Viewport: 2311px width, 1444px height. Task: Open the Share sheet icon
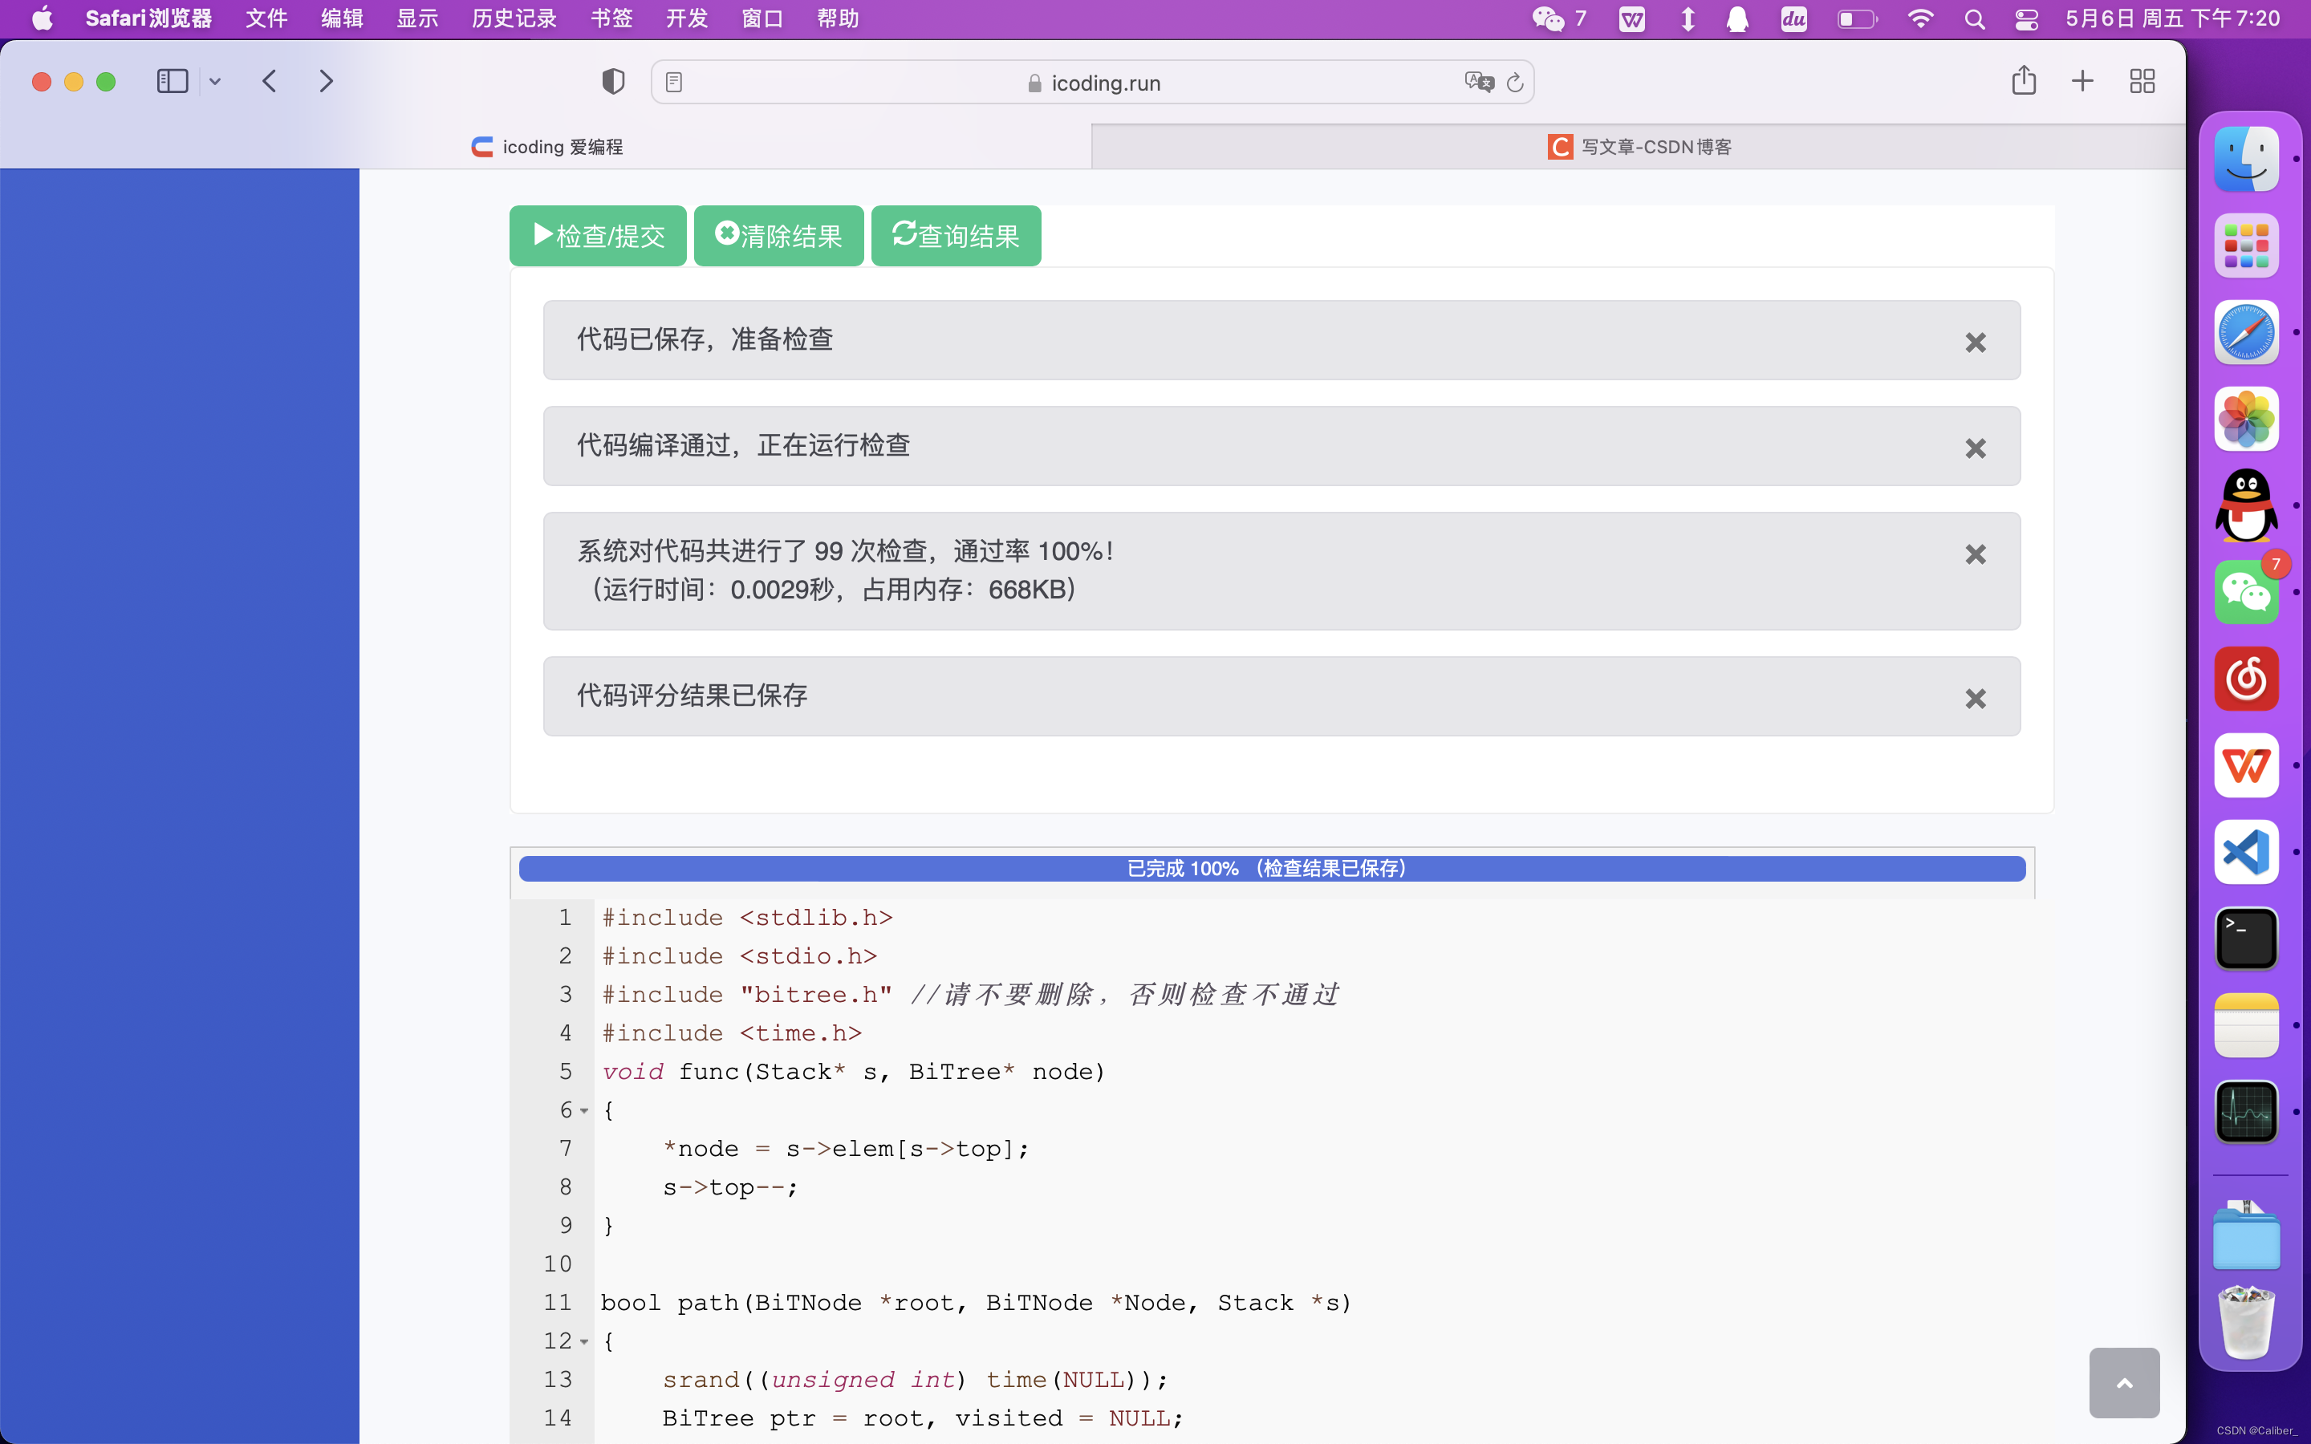click(x=2024, y=81)
